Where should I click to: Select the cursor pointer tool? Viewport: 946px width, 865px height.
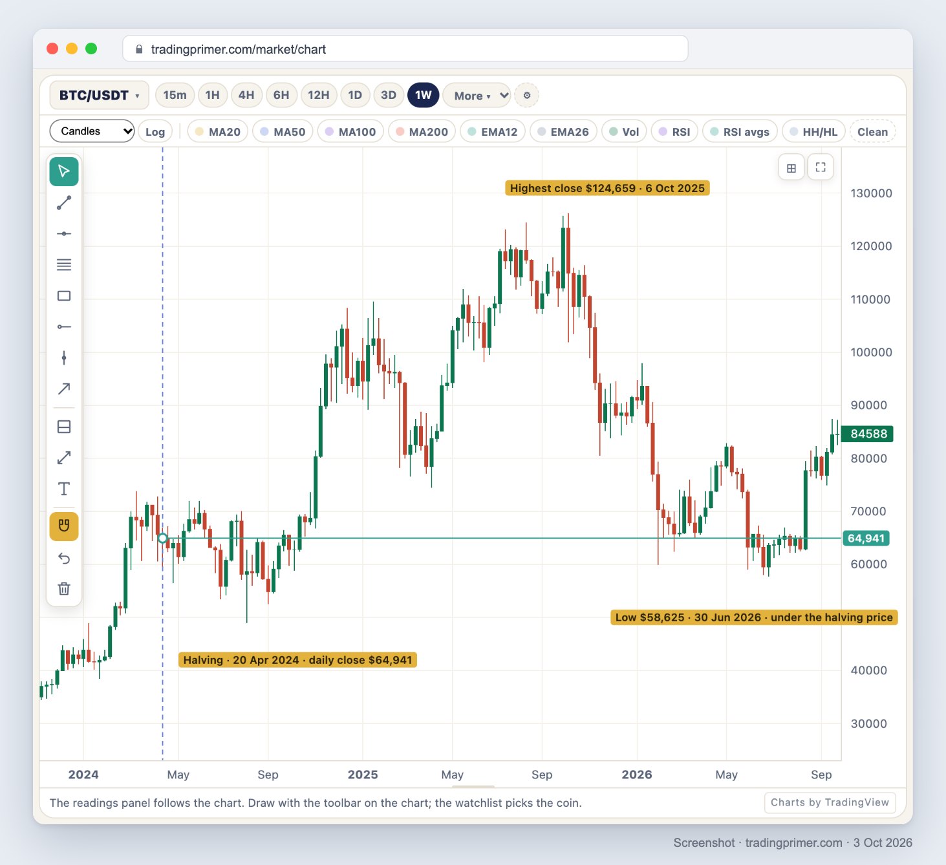64,171
